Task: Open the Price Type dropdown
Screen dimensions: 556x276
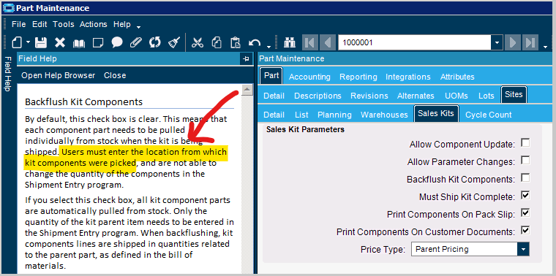Action: tap(523, 249)
